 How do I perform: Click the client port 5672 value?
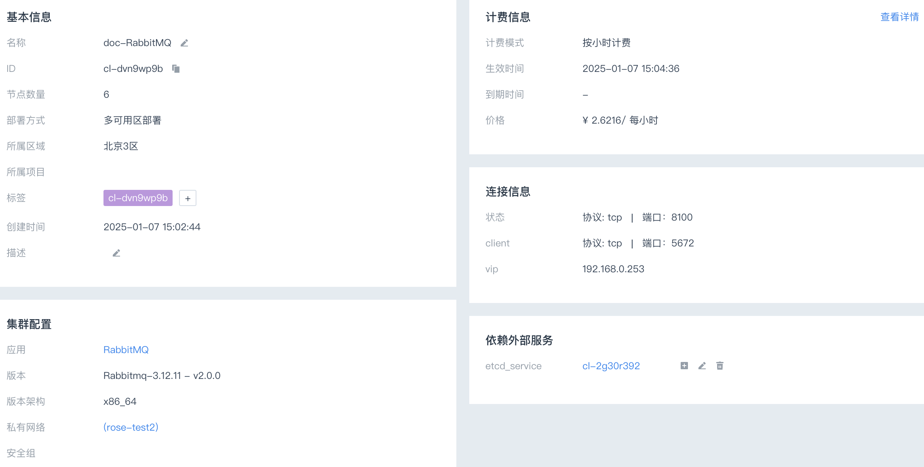tap(683, 243)
